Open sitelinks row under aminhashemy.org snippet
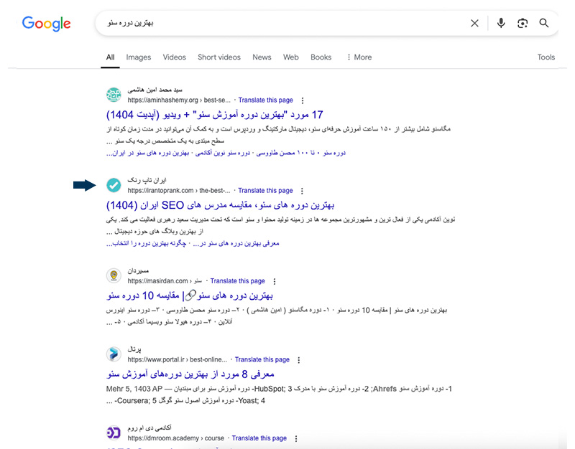The image size is (575, 449). (226, 153)
